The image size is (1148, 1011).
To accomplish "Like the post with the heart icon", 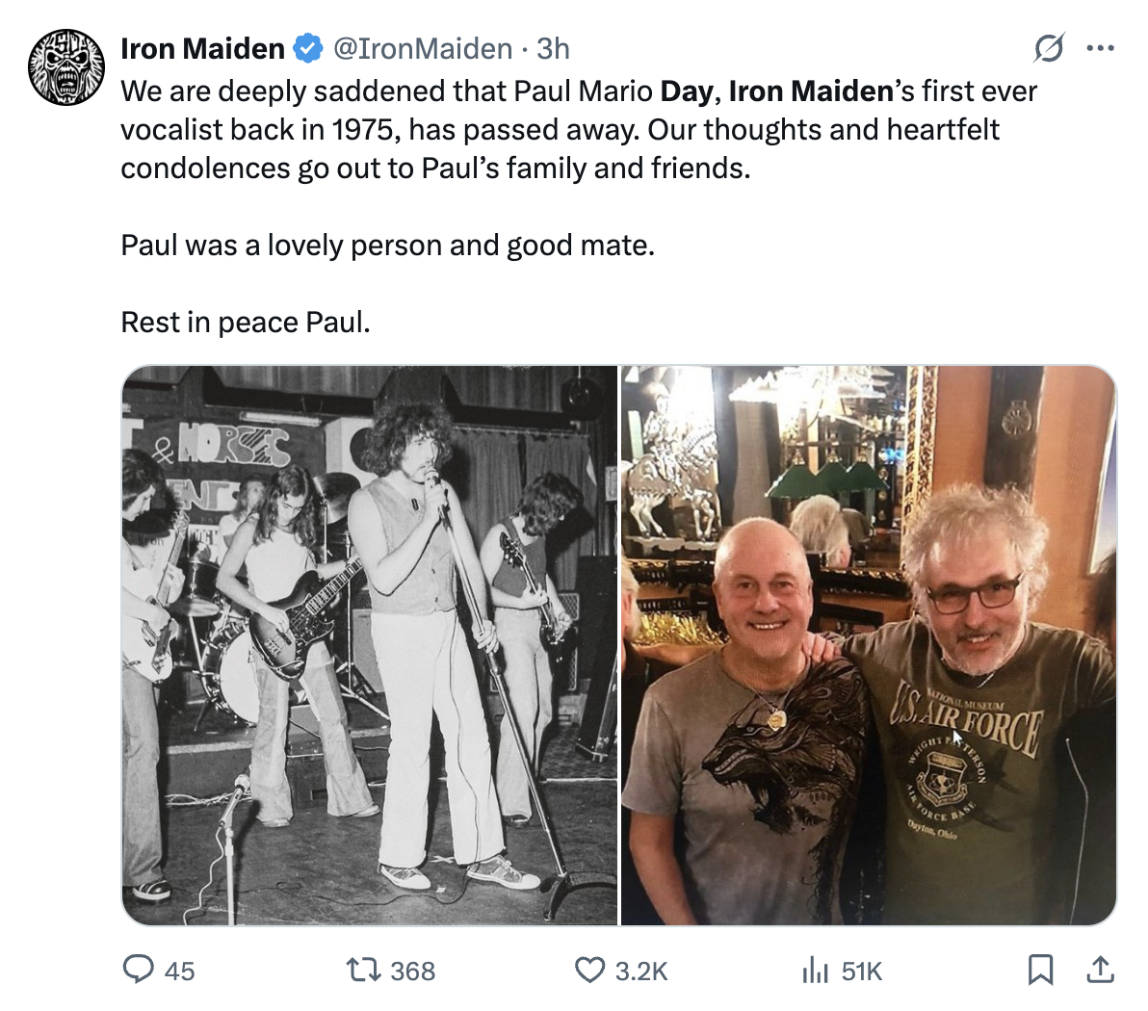I will [x=588, y=970].
